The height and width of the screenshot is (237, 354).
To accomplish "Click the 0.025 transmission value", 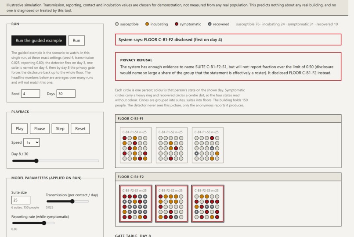I will pyautogui.click(x=50, y=208).
